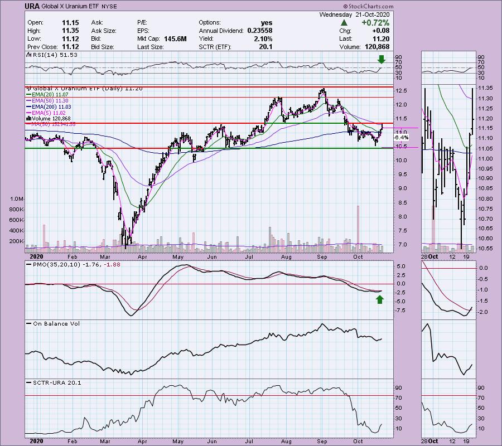Select the Low row value 11.12
Image resolution: width=502 pixels, height=446 pixels.
click(x=70, y=38)
